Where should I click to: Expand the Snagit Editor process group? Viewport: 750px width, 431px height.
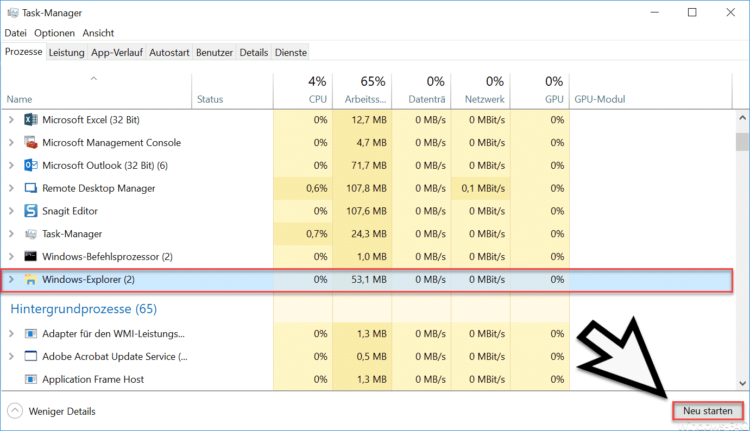click(x=11, y=211)
